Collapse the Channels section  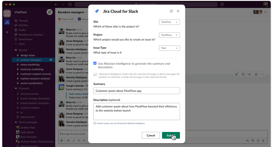coord(16,88)
